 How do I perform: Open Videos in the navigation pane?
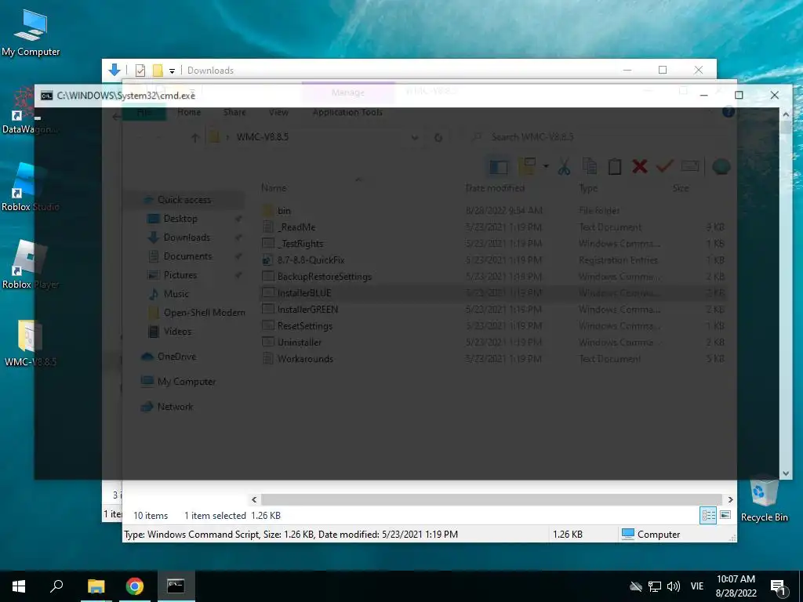coord(177,332)
